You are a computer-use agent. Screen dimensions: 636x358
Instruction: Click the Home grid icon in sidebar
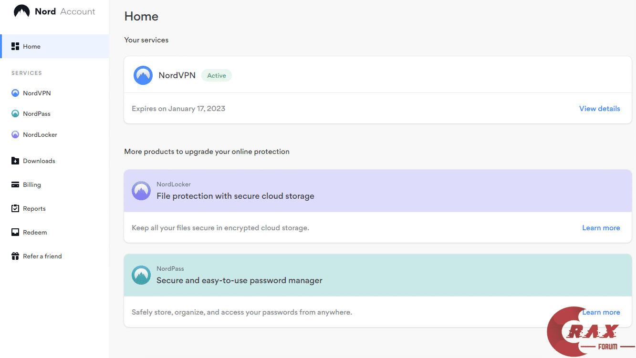point(15,46)
